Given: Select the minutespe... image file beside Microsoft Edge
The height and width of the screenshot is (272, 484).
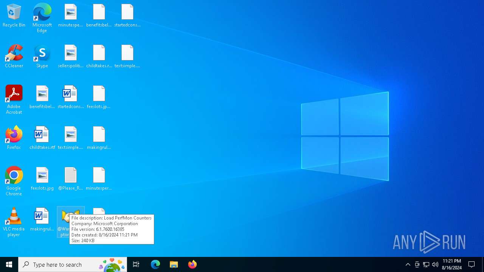Looking at the screenshot, I should (x=71, y=16).
